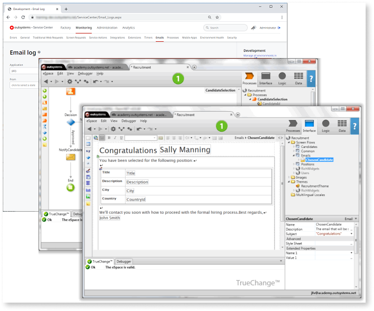The width and height of the screenshot is (374, 311).
Task: Click the Human Activity tool in back Service Studio toolbox
Action: pyautogui.click(x=45, y=103)
